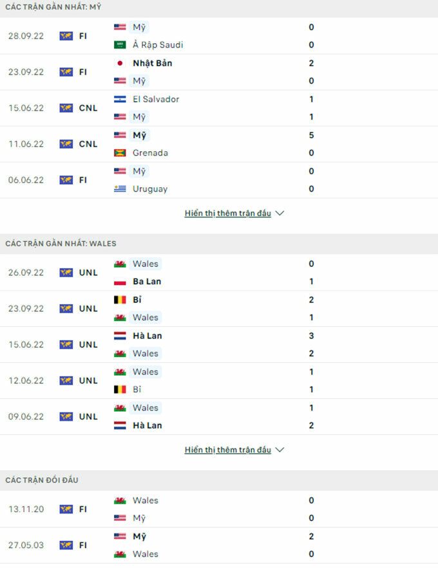The image size is (438, 568).
Task: Click the Saudi Arabia flag icon
Action: point(120,45)
